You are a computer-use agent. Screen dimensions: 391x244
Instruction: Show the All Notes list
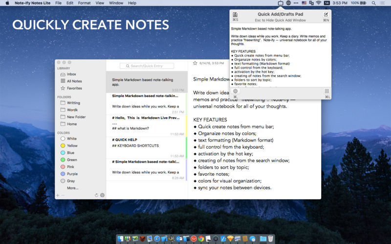74,81
